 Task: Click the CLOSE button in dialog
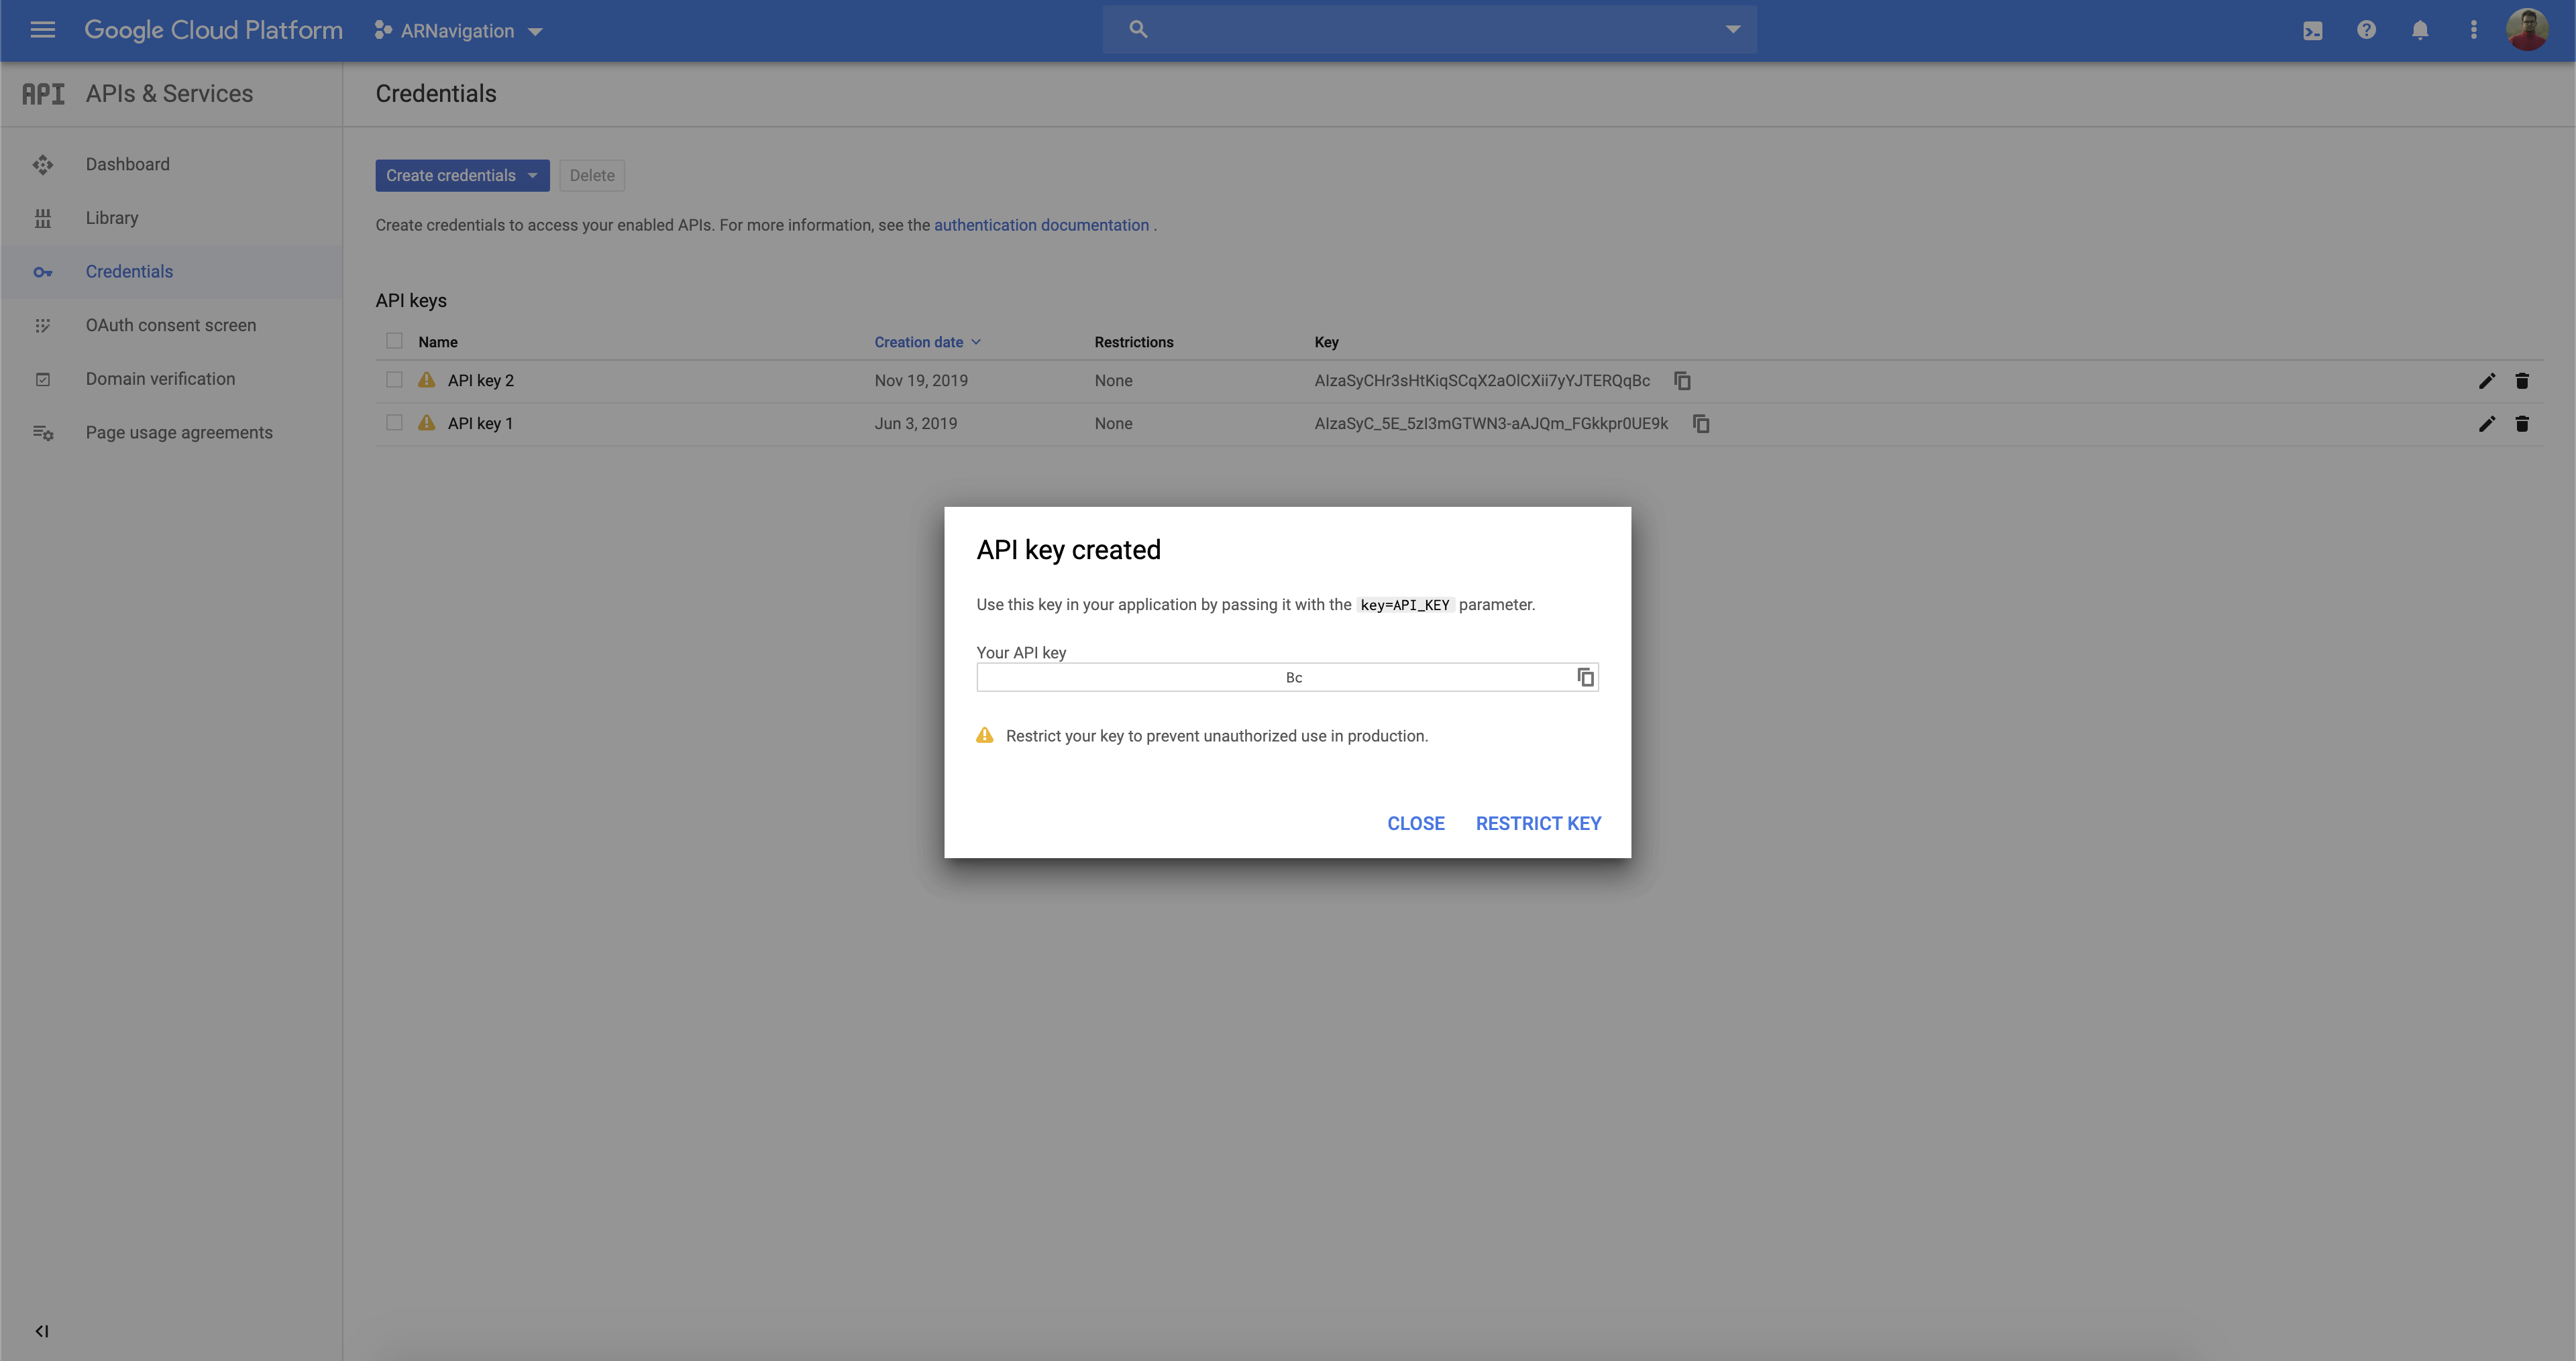[1416, 823]
